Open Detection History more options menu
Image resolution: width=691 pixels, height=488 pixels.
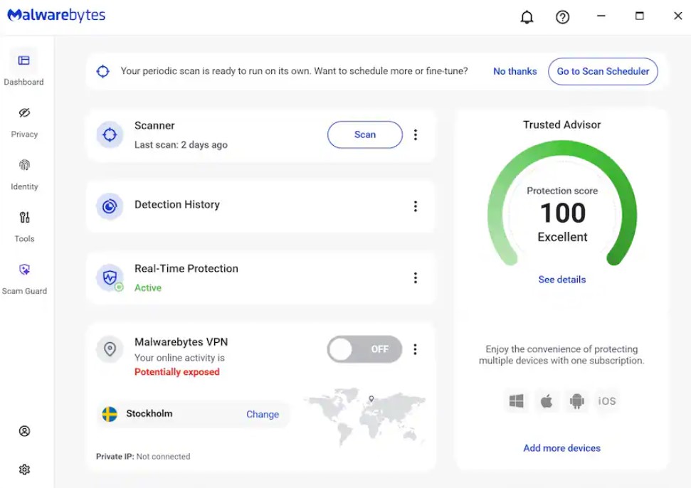(415, 206)
